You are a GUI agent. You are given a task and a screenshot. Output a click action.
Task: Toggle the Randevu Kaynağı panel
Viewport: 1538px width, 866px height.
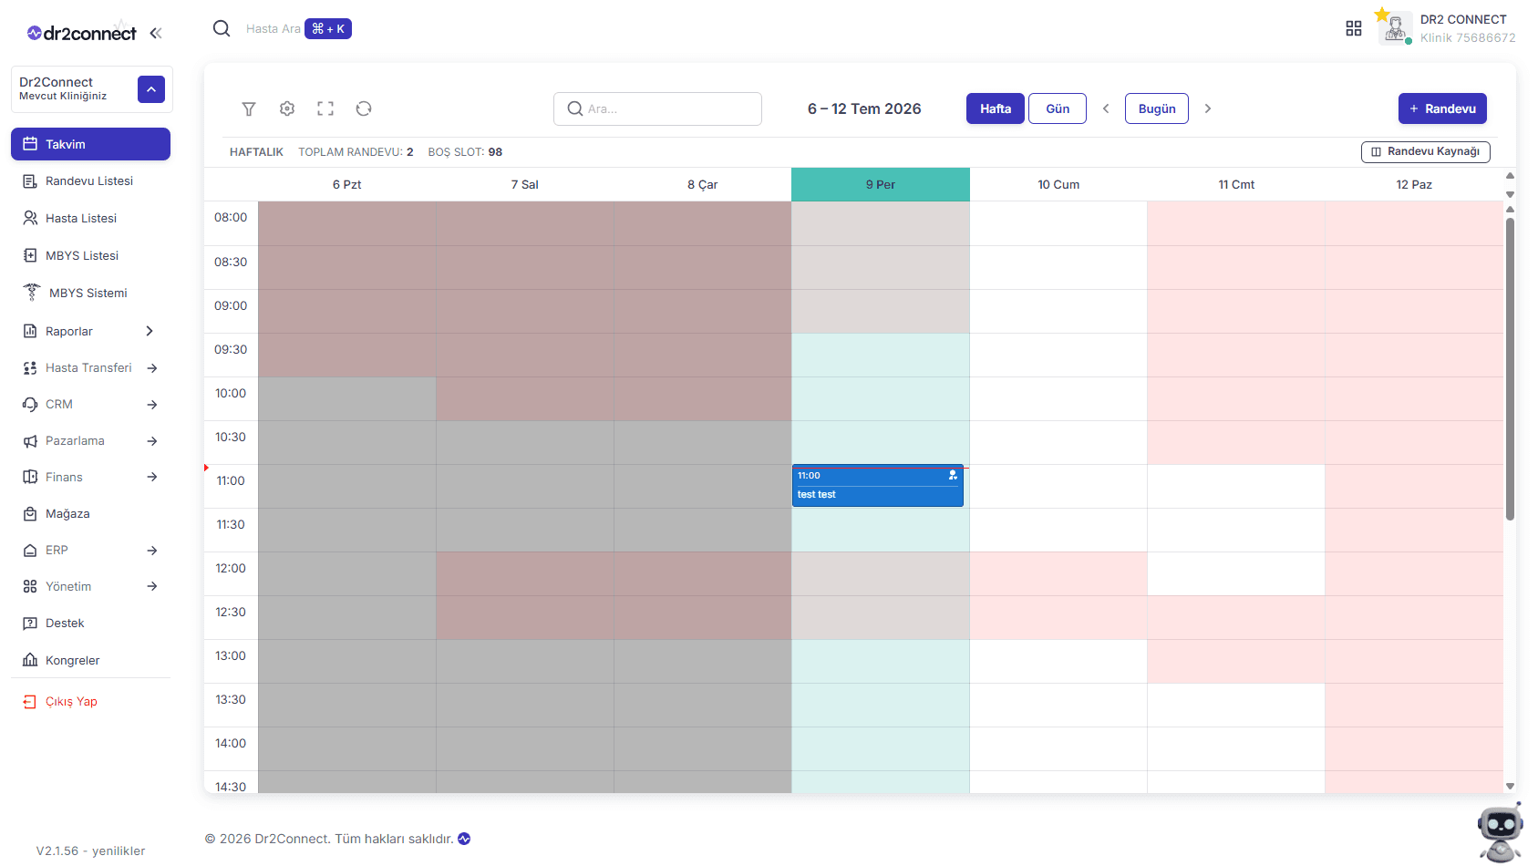[1426, 151]
